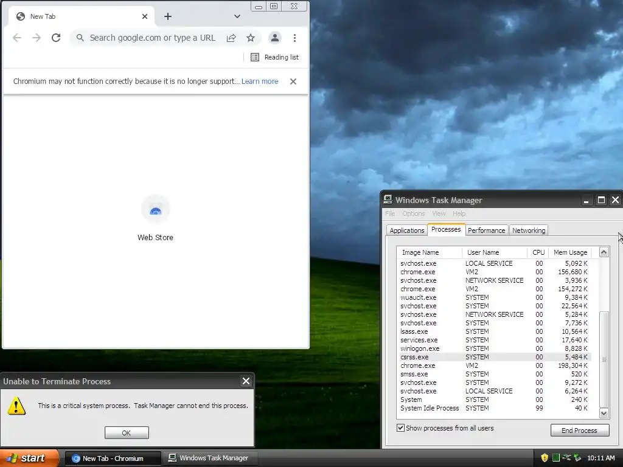This screenshot has height=467, width=623.
Task: Click the Reading list icon
Action: coord(255,57)
